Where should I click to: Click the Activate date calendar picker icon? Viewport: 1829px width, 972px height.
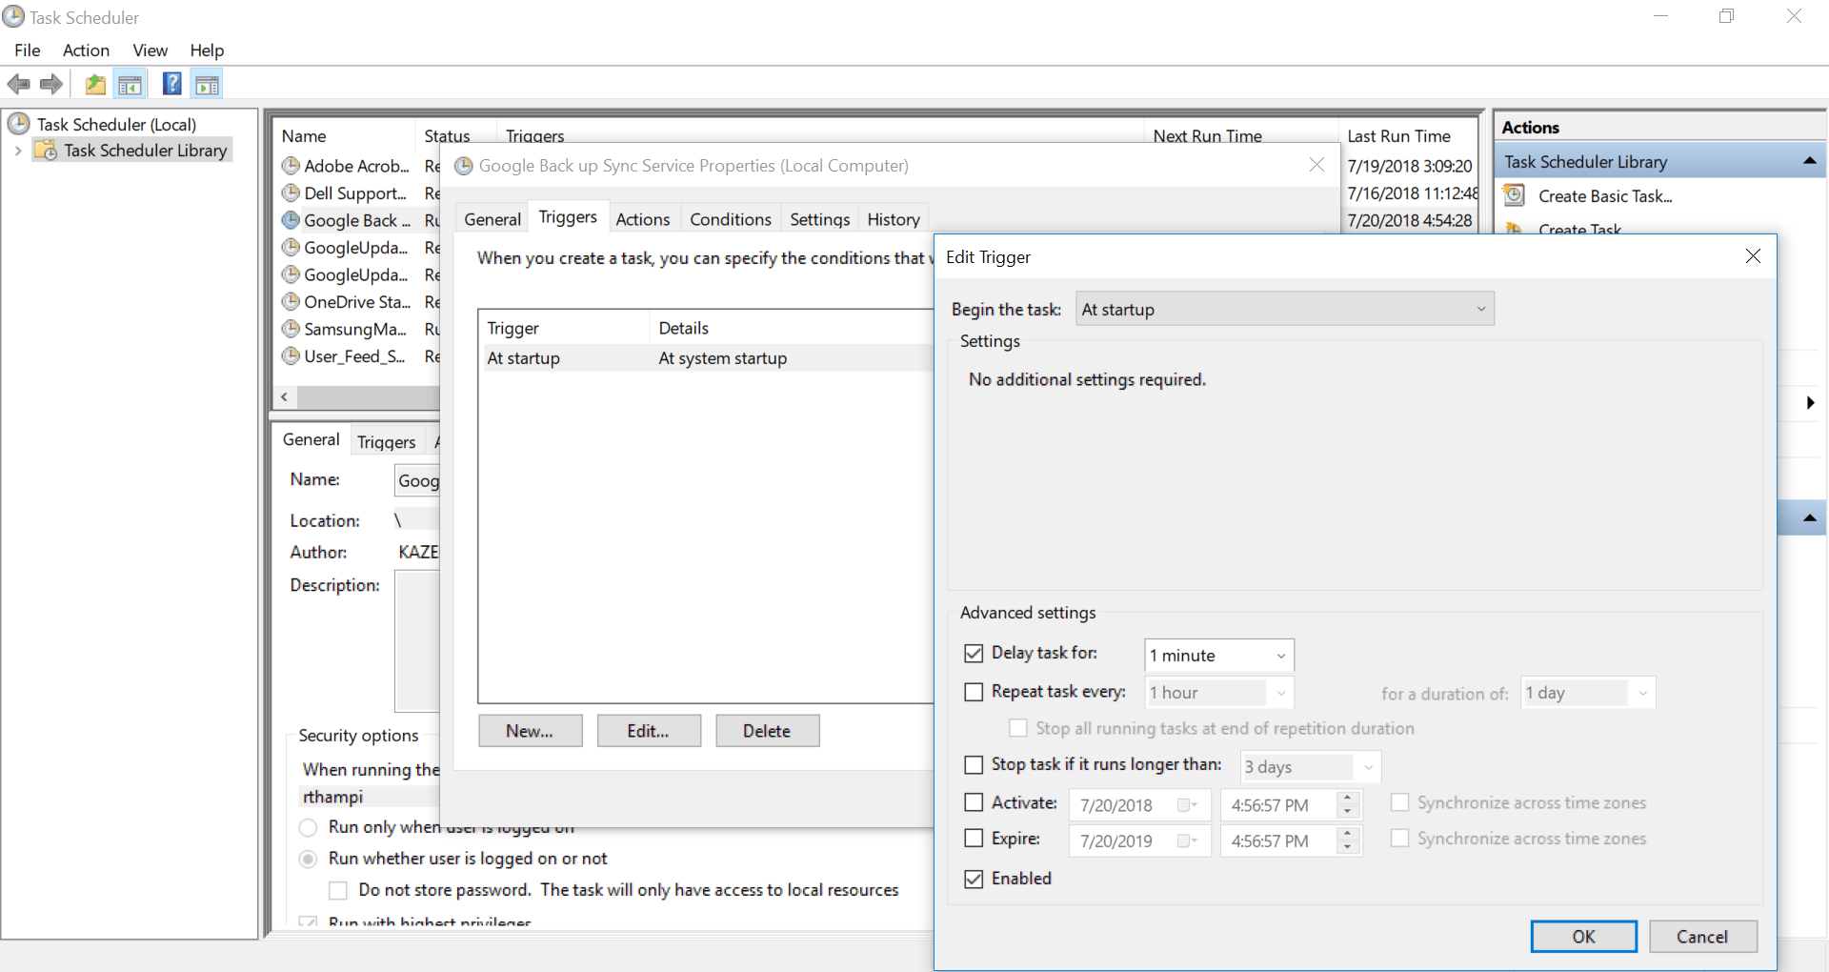point(1187,805)
